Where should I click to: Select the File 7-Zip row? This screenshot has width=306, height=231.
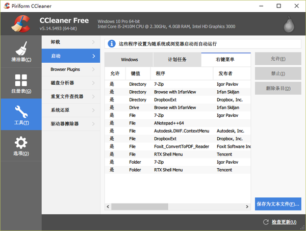tap(177, 115)
